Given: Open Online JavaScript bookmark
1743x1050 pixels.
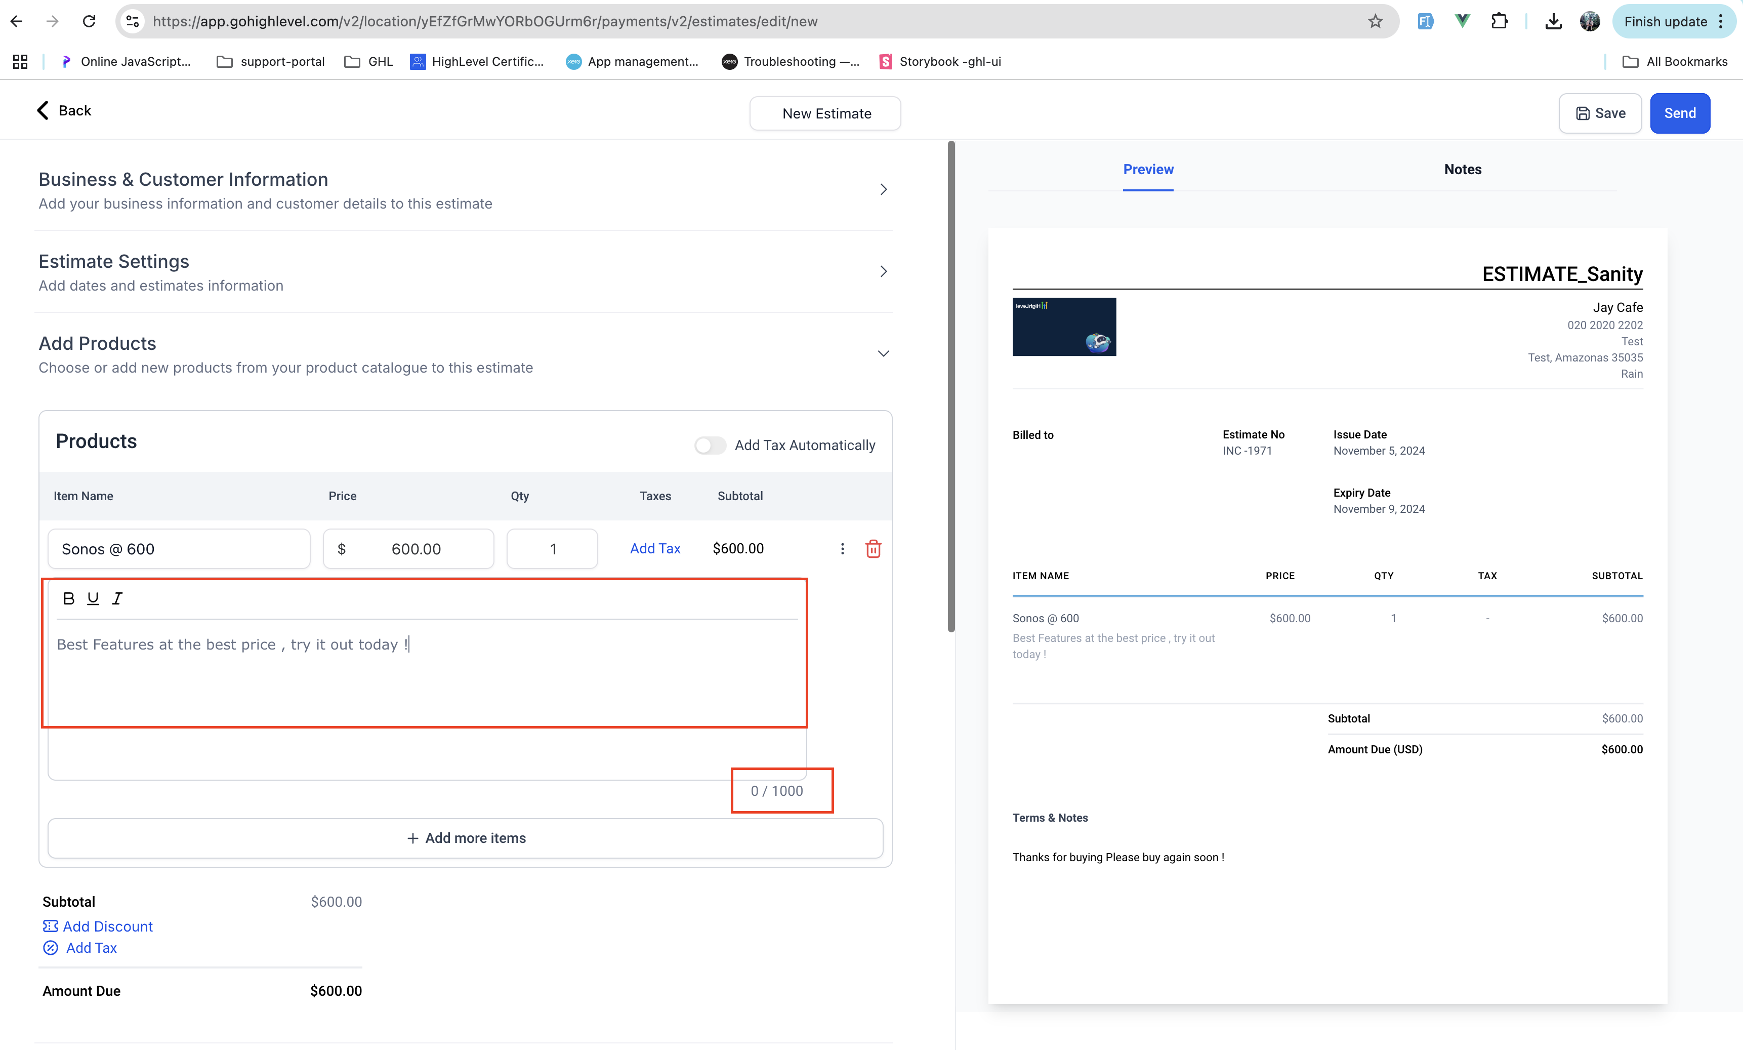Looking at the screenshot, I should pyautogui.click(x=126, y=62).
